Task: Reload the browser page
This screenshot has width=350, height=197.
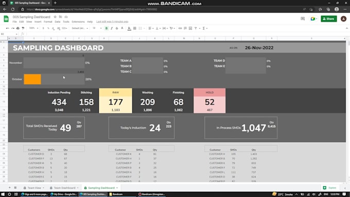Action: [13, 9]
